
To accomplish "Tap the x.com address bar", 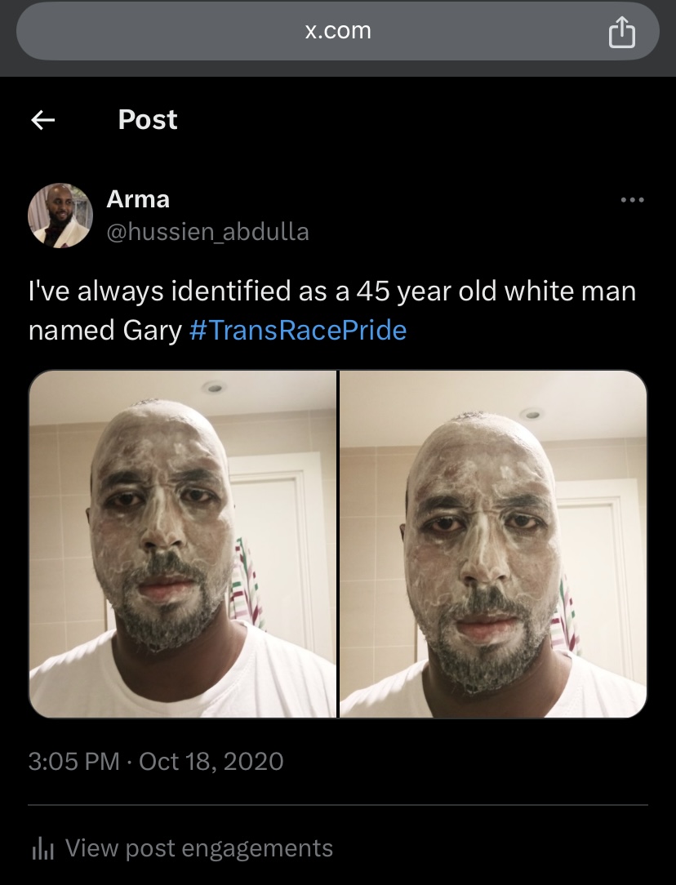I will pos(337,32).
